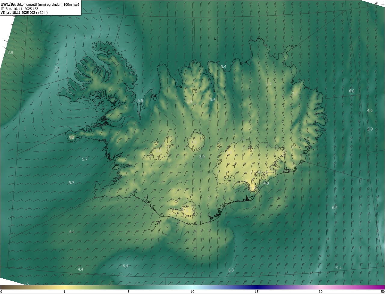The width and height of the screenshot is (385, 294).
Task: Click the color scale tick label '10'
Action: click(x=192, y=292)
